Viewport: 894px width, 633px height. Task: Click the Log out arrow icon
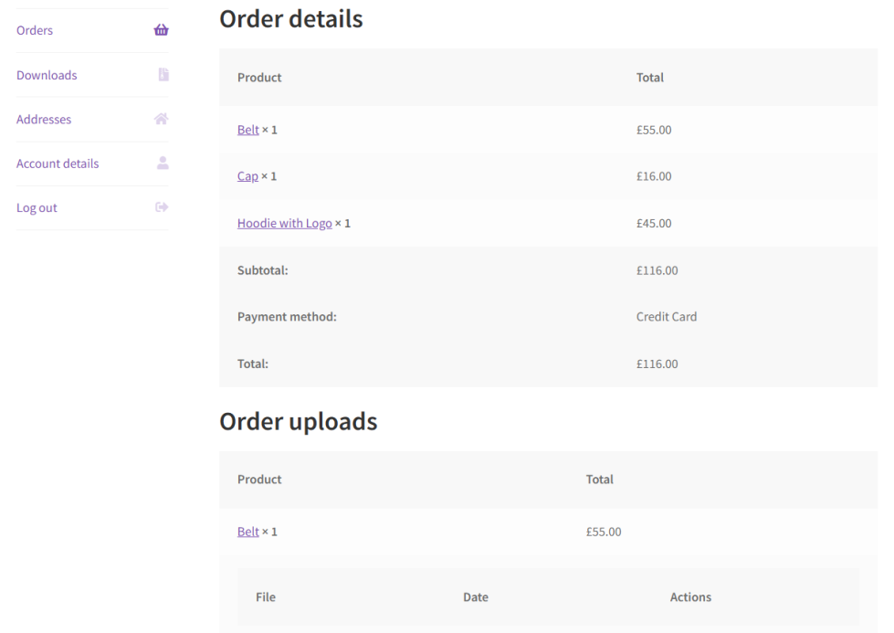(162, 207)
